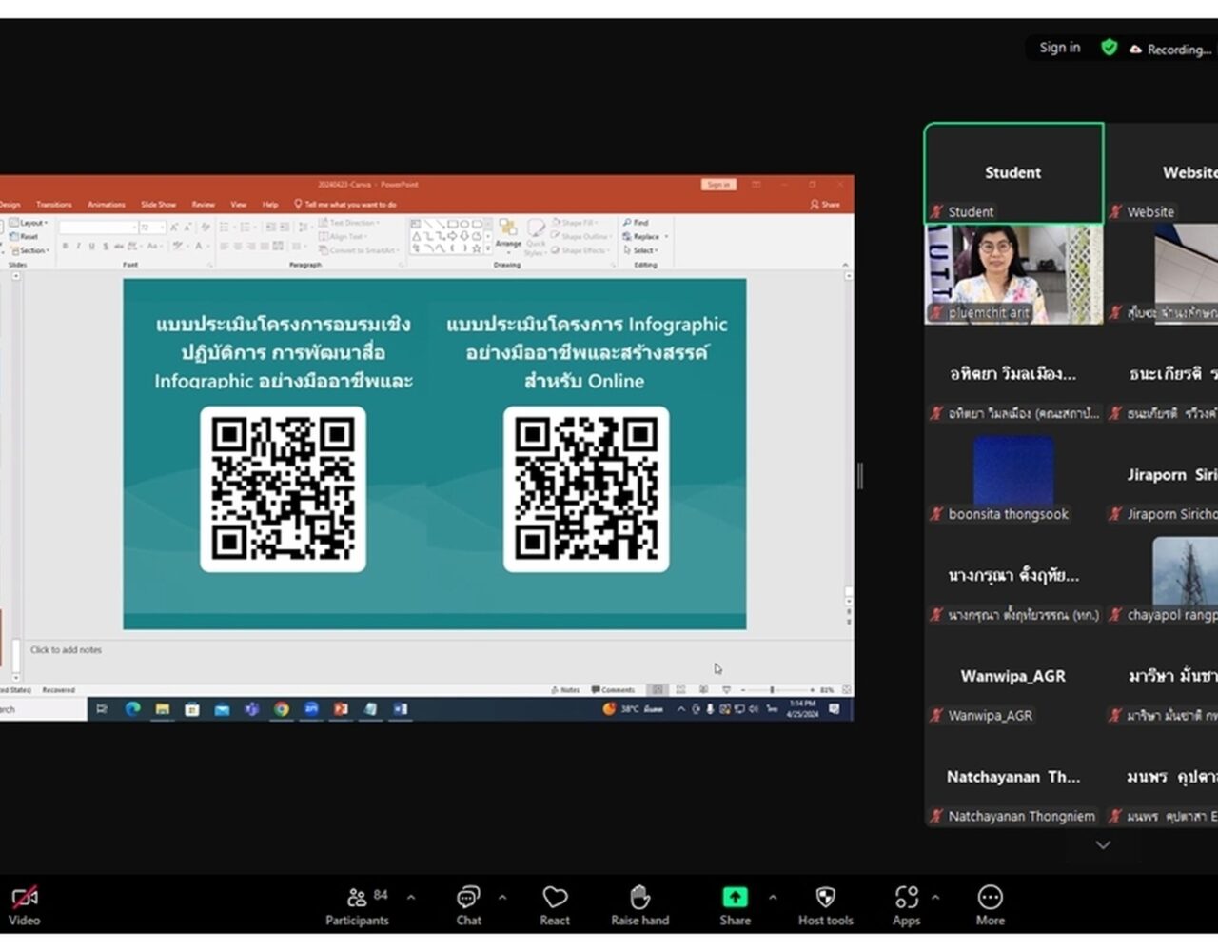
Task: Expand the caret next to Share
Action: (773, 897)
